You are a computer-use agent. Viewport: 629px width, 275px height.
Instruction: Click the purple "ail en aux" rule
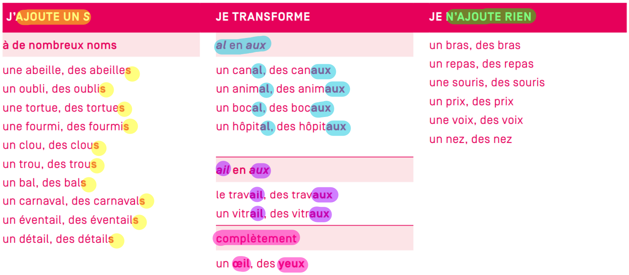242,170
